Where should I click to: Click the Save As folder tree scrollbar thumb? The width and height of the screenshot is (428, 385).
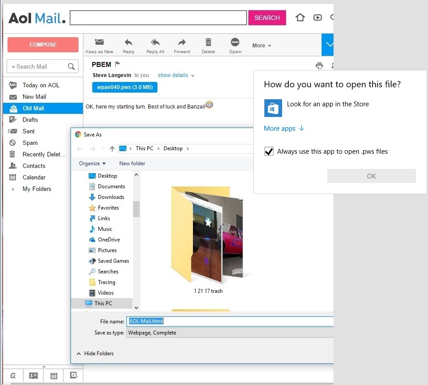tap(136, 209)
